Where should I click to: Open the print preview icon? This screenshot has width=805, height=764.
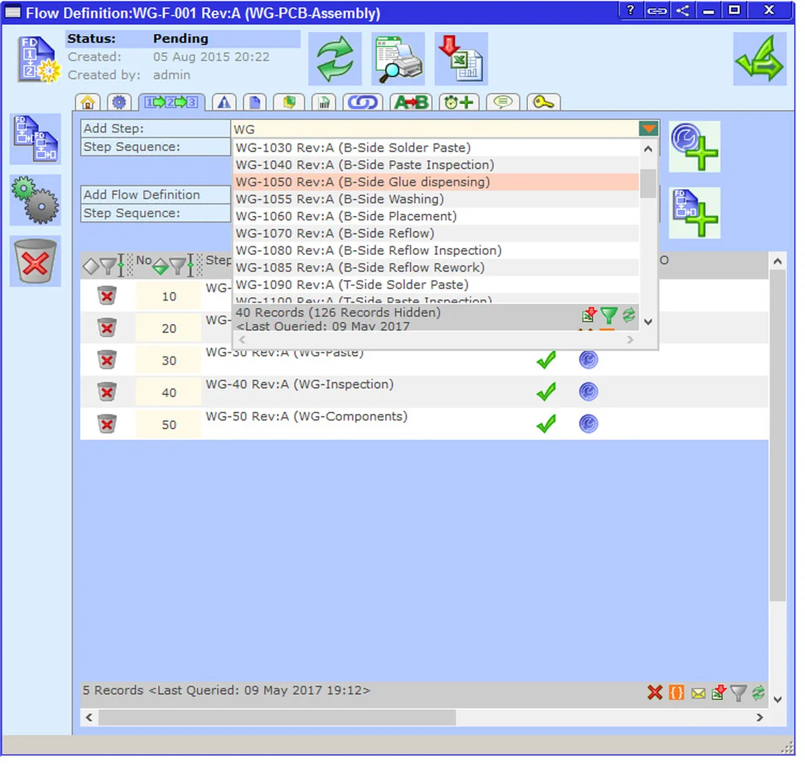point(398,59)
